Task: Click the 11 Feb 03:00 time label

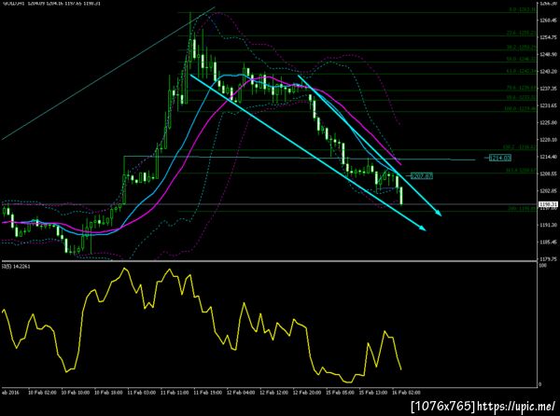Action: (x=142, y=393)
